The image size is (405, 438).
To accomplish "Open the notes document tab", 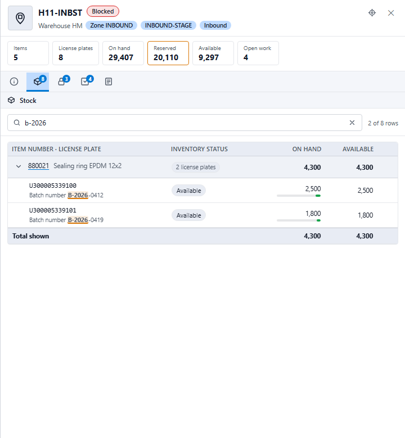I will (109, 82).
